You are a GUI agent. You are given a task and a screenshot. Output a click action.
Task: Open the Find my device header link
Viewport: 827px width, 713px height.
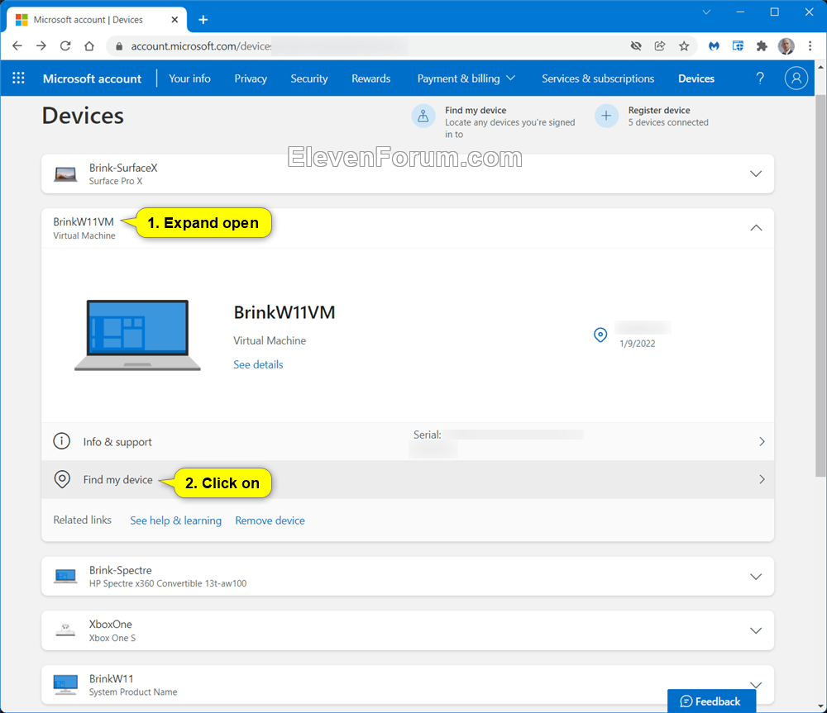[476, 110]
